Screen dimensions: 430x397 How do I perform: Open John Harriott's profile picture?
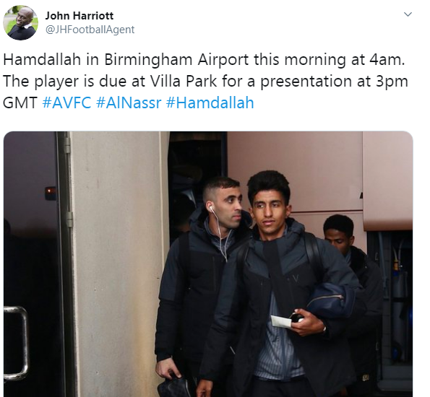tap(20, 23)
